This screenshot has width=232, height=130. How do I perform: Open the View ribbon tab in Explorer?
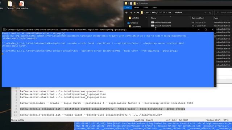(154, 8)
